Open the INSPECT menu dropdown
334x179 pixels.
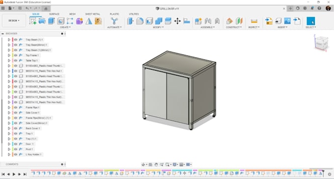(254, 27)
